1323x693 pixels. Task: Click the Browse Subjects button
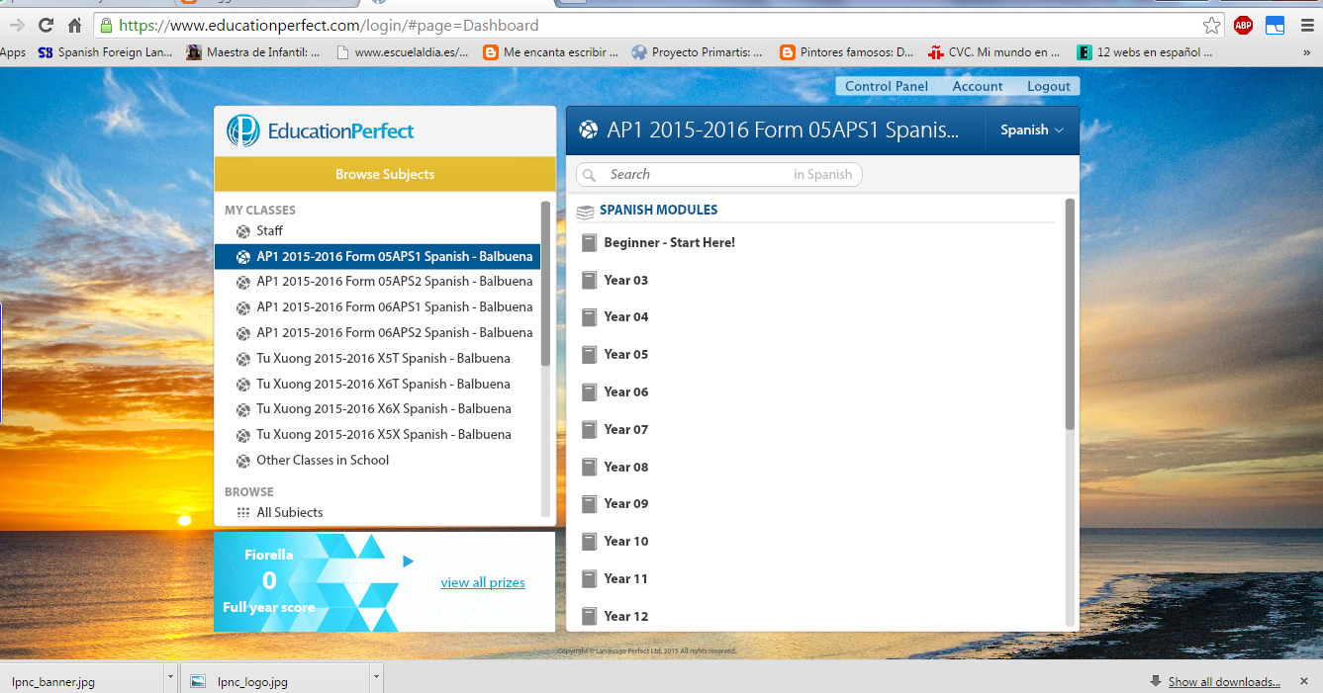(x=385, y=174)
